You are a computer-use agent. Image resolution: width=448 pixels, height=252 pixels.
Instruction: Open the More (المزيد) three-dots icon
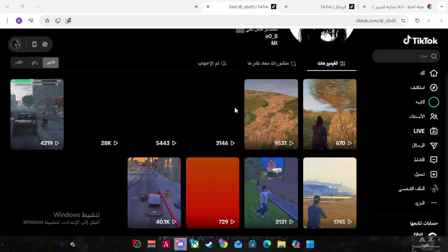click(434, 203)
